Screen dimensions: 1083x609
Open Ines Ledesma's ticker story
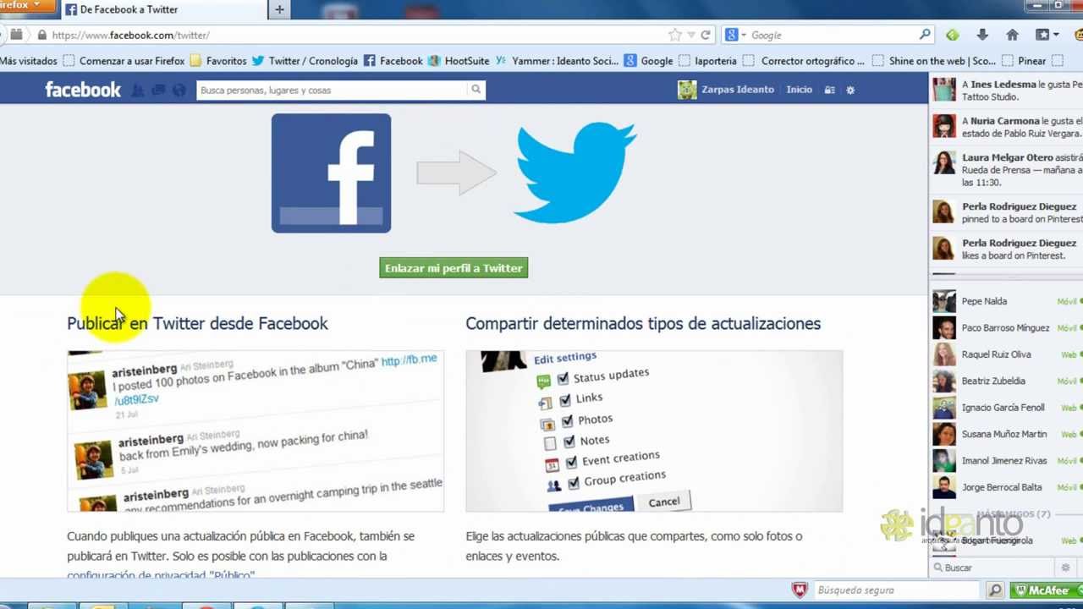[1006, 91]
